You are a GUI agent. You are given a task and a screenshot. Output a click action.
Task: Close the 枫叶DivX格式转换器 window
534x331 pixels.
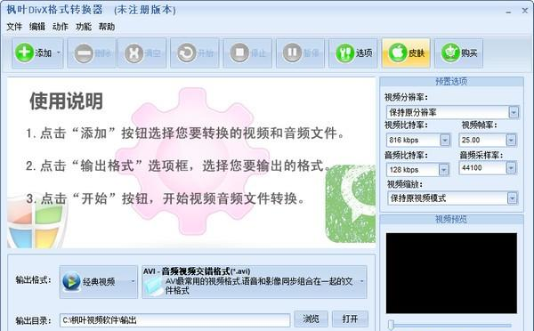tap(525, 11)
